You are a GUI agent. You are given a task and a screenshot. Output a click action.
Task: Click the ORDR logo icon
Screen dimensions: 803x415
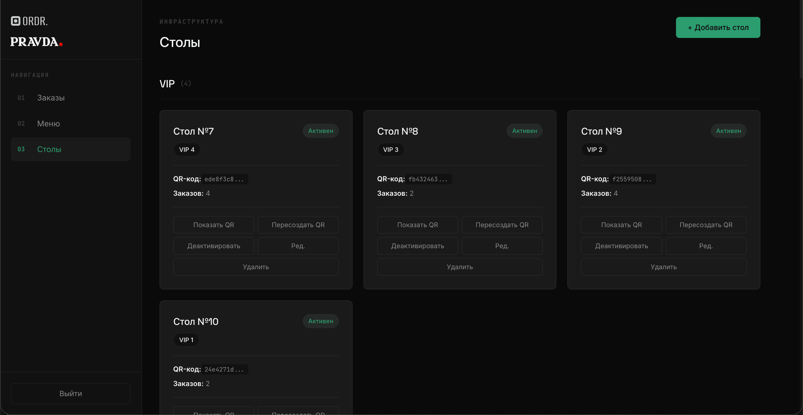click(16, 21)
